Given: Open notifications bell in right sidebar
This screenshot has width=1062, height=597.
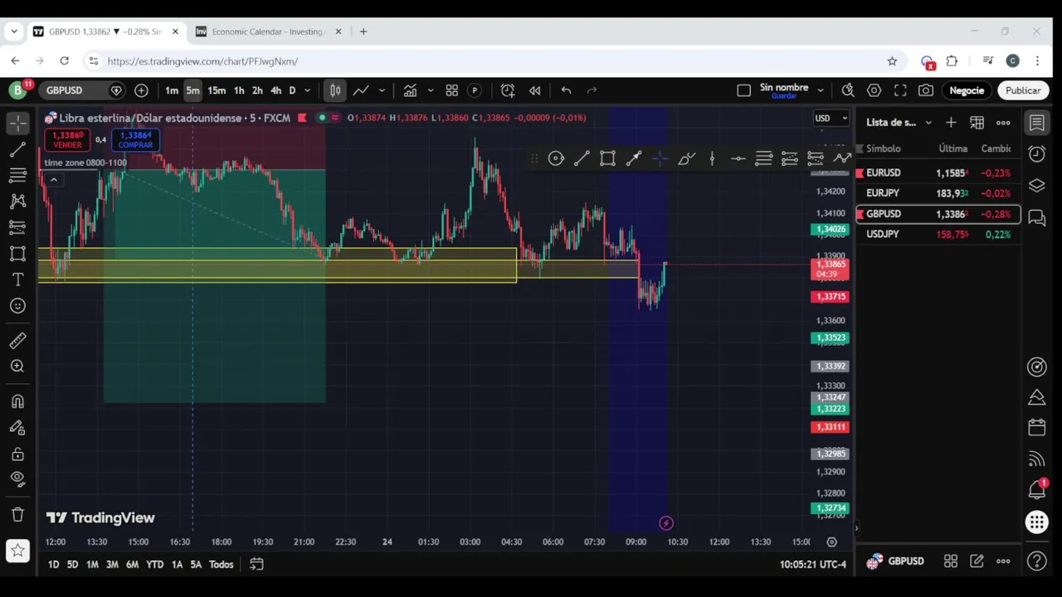Looking at the screenshot, I should click(x=1037, y=490).
